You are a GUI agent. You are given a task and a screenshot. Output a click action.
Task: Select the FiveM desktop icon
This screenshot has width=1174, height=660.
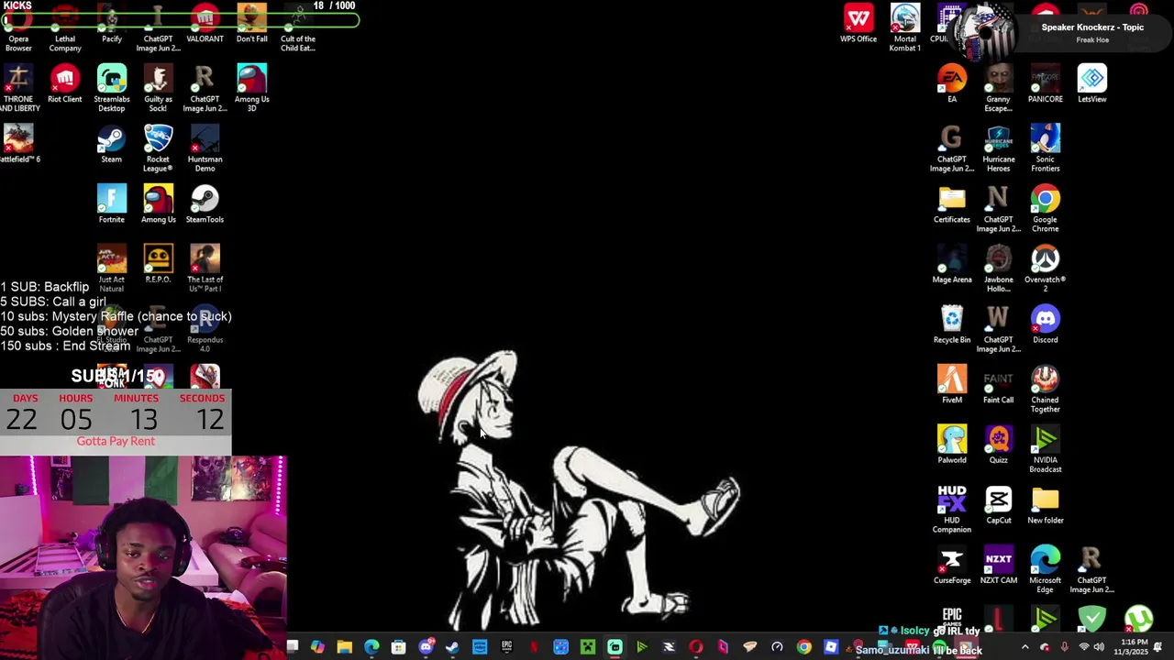(x=952, y=384)
